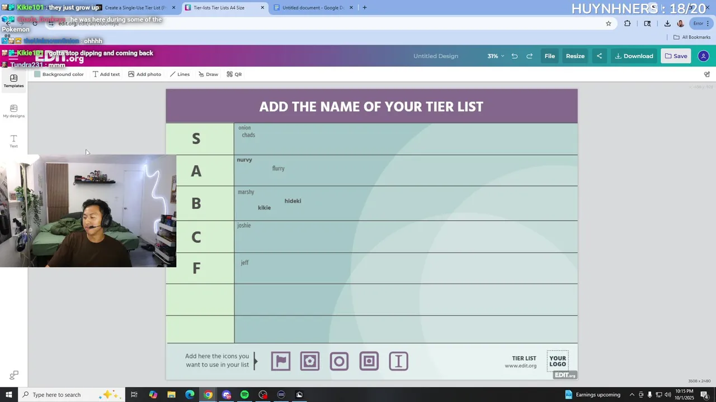The height and width of the screenshot is (402, 716).
Task: Select the Draw tool
Action: 208,74
